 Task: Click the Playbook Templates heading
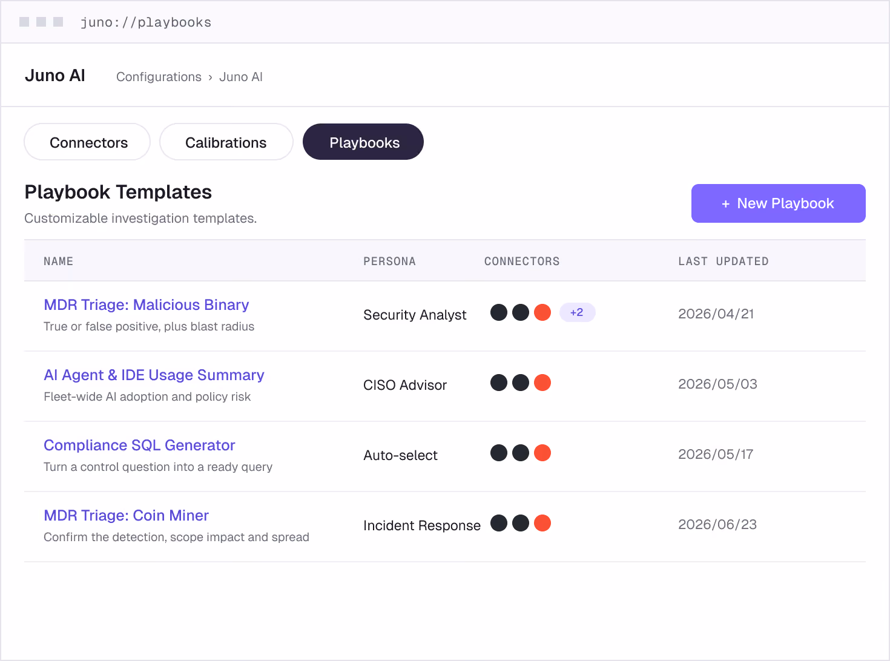118,192
